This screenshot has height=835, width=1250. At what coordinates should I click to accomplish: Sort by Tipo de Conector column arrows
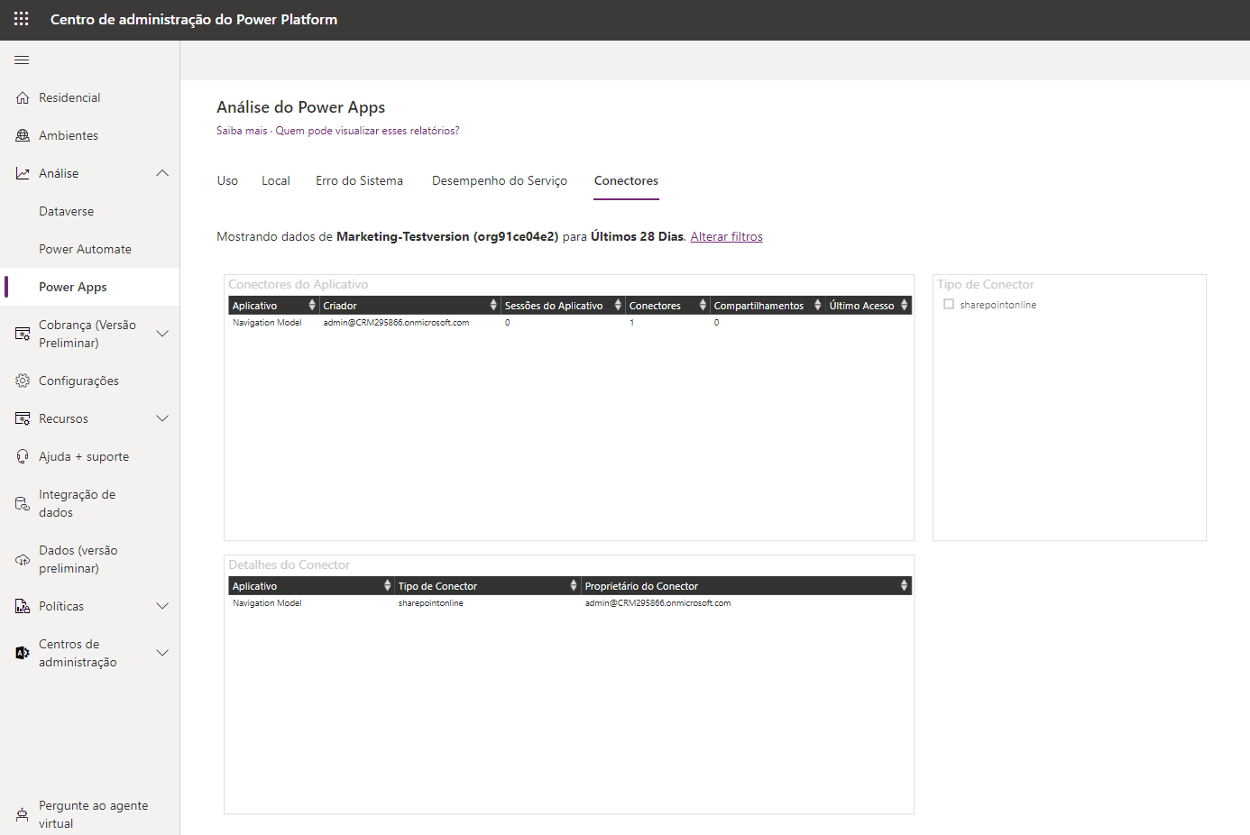(573, 586)
